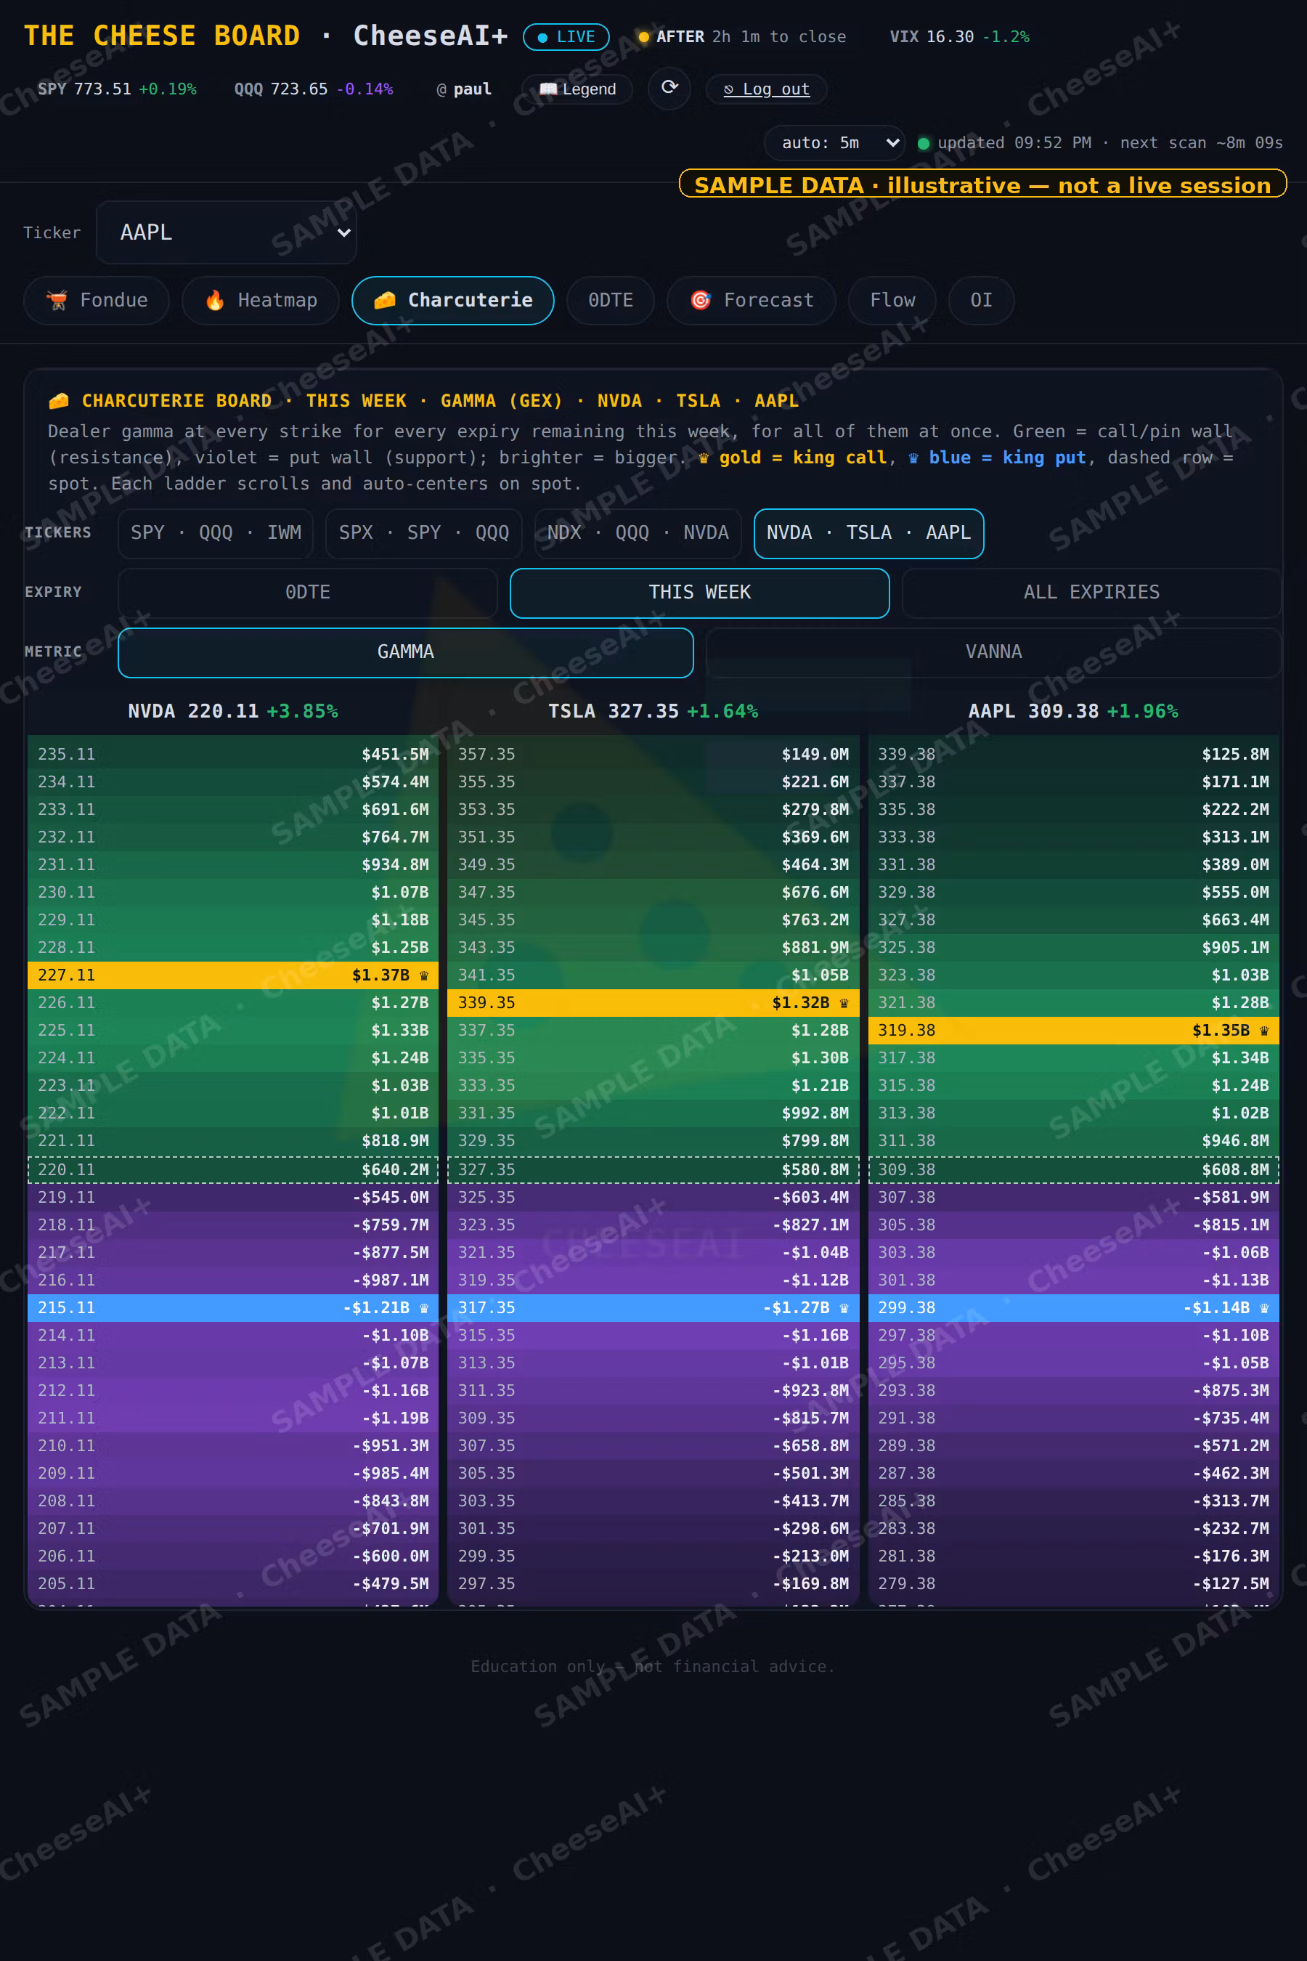Click NVDA strike 225.11 with $1.33B

(232, 1031)
